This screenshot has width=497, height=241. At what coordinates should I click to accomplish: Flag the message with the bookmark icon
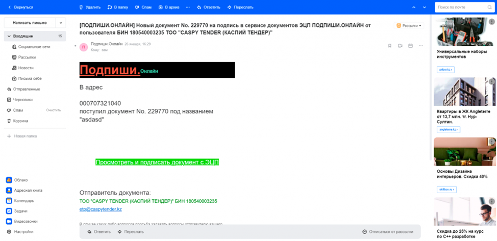[390, 46]
